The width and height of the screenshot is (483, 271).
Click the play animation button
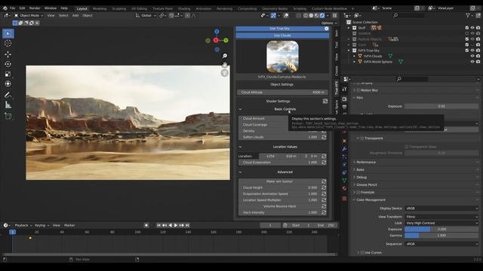click(x=176, y=226)
